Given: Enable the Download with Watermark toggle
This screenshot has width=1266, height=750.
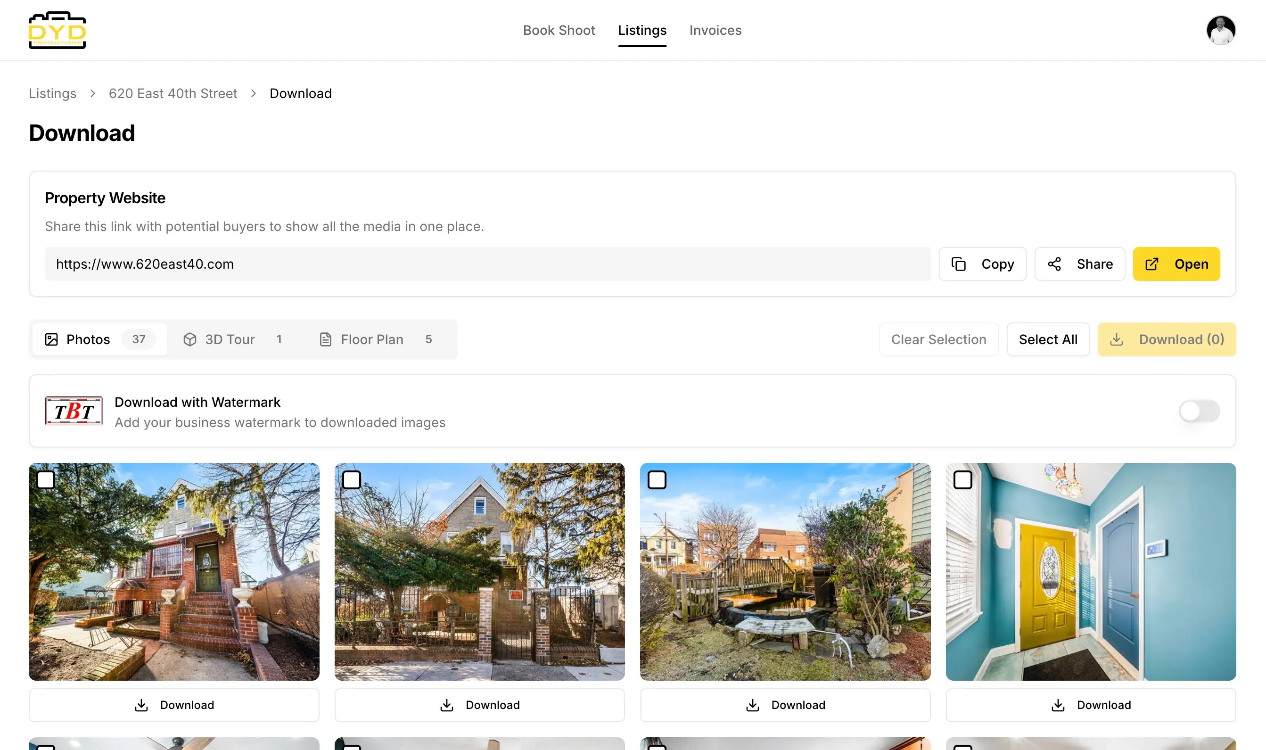Looking at the screenshot, I should (x=1200, y=411).
